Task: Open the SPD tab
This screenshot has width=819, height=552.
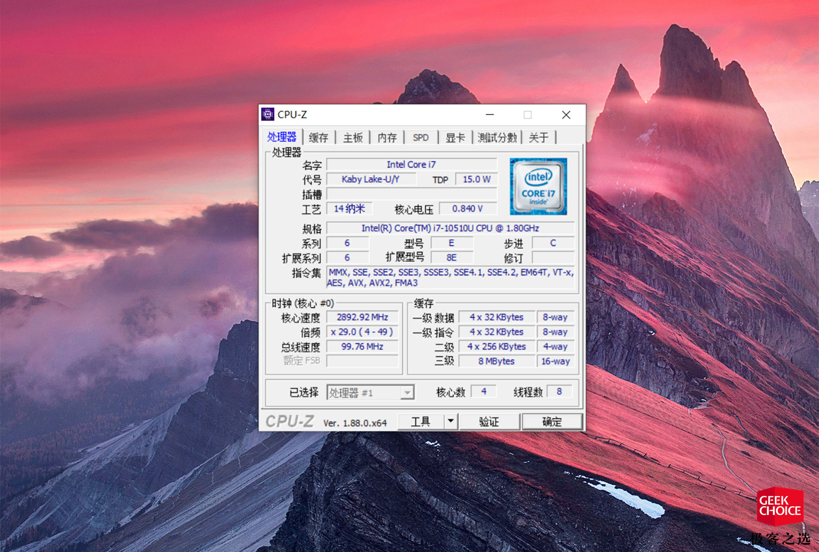Action: (x=421, y=137)
